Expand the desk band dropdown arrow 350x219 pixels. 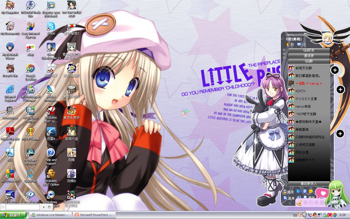(44, 207)
